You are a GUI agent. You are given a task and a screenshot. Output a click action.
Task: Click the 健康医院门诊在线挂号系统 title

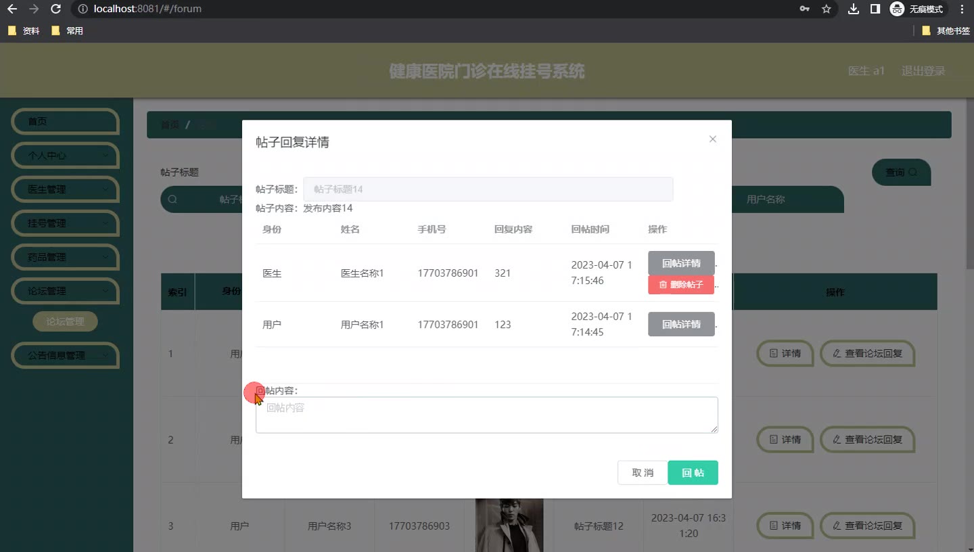click(x=487, y=71)
